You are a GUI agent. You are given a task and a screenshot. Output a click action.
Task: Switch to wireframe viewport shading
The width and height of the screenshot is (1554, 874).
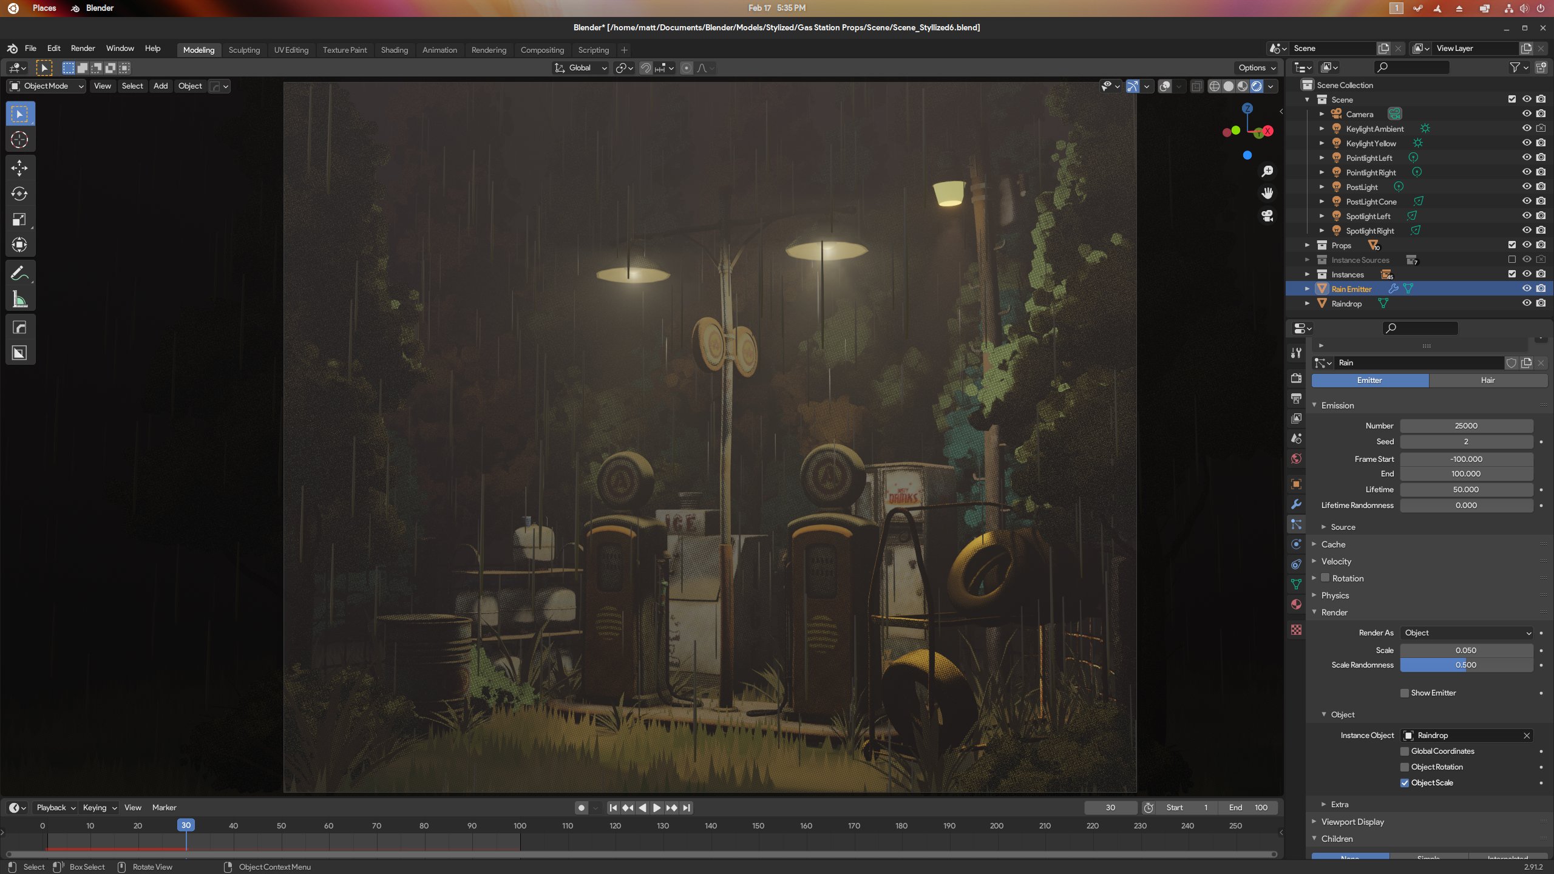click(1214, 86)
